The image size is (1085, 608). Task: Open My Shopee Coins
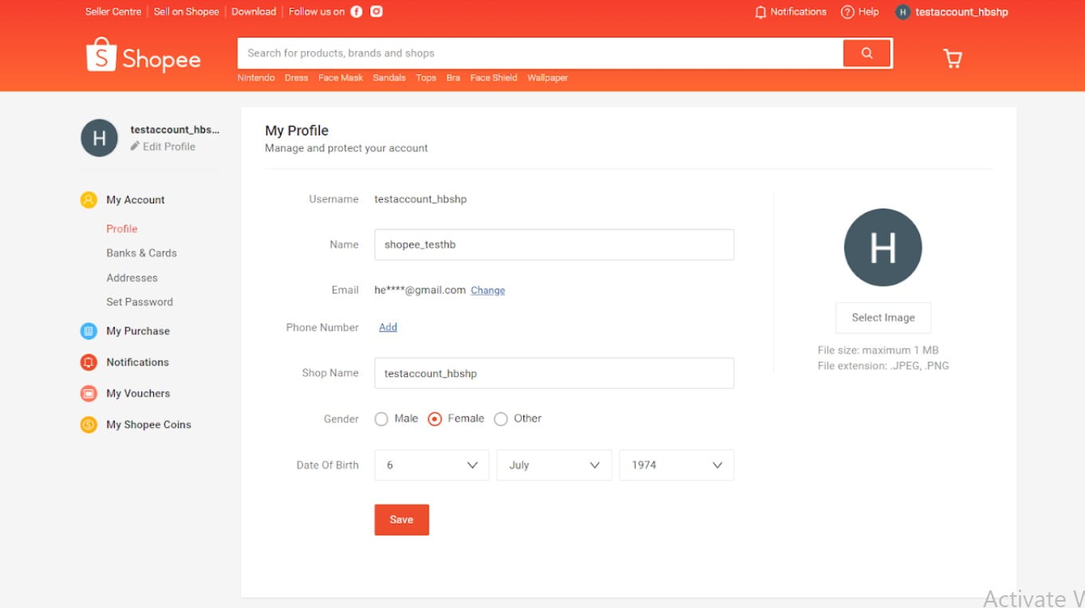148,424
